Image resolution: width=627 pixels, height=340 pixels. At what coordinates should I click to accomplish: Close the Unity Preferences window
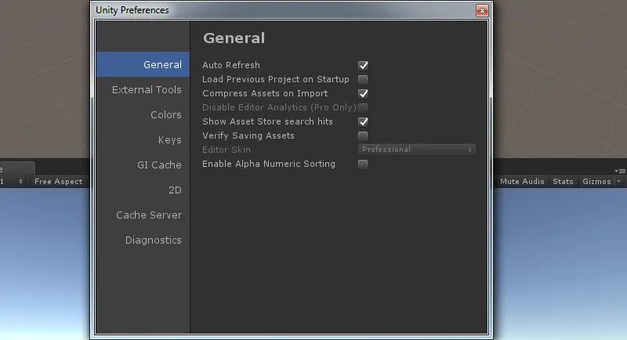pos(482,10)
